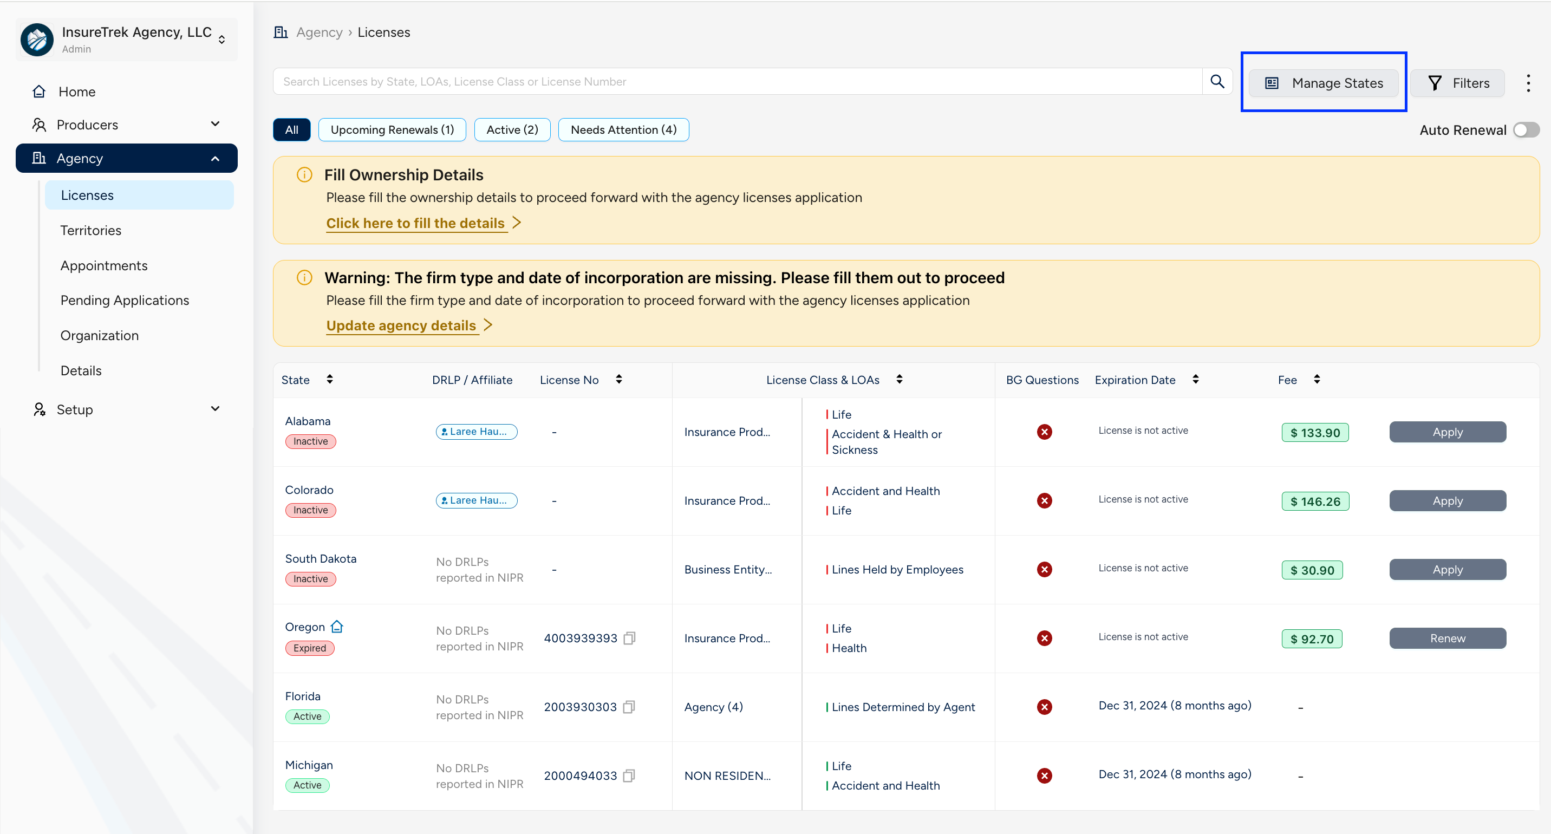Copy Michigan's license number using the copy icon
This screenshot has height=834, width=1551.
629,776
